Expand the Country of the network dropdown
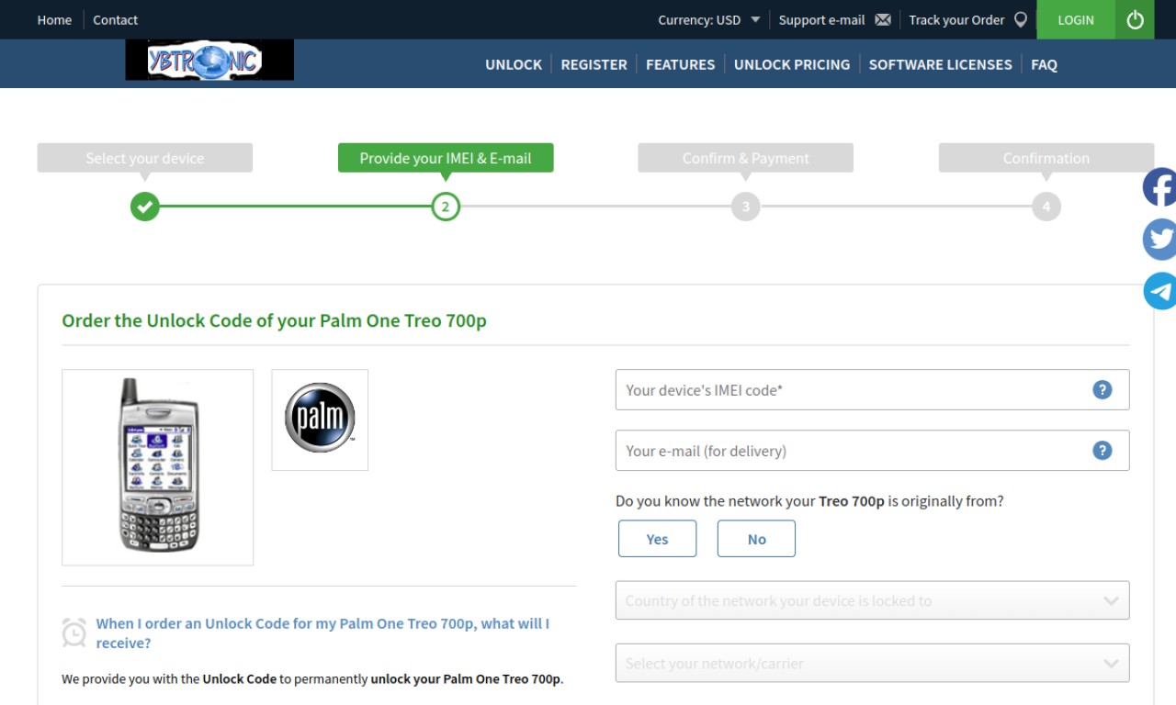 [x=872, y=600]
